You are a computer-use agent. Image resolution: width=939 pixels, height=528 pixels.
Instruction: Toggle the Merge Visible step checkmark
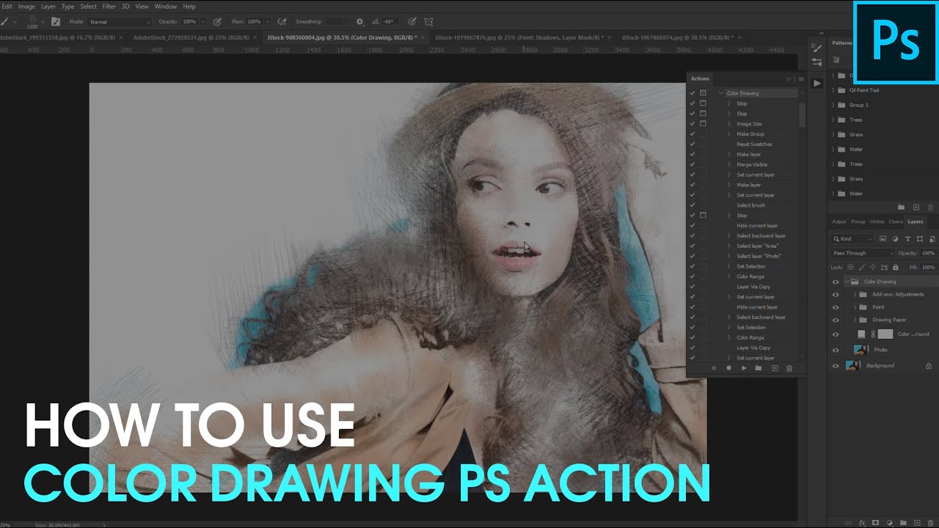click(x=692, y=164)
